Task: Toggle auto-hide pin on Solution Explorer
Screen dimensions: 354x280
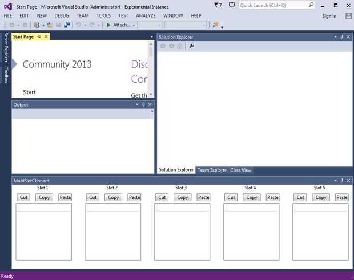Action: click(342, 36)
